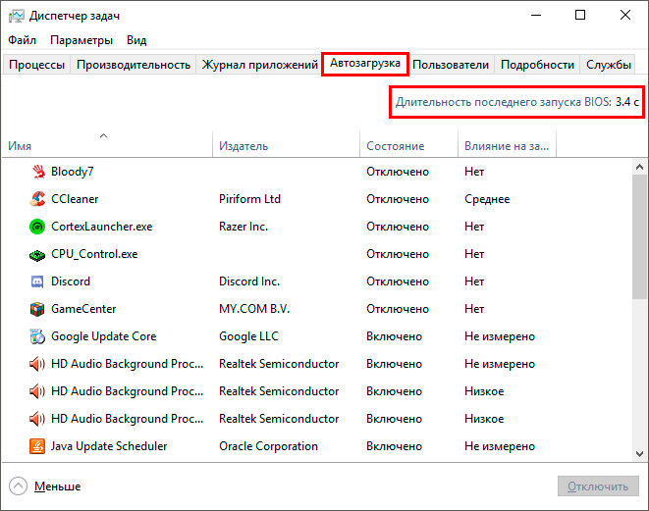Screen dimensions: 649x511
Task: Click Не измерено in Google Update Core row
Action: pyautogui.click(x=500, y=336)
